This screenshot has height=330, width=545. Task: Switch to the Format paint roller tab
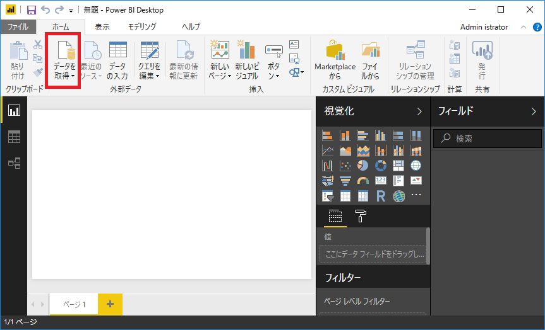pos(360,216)
